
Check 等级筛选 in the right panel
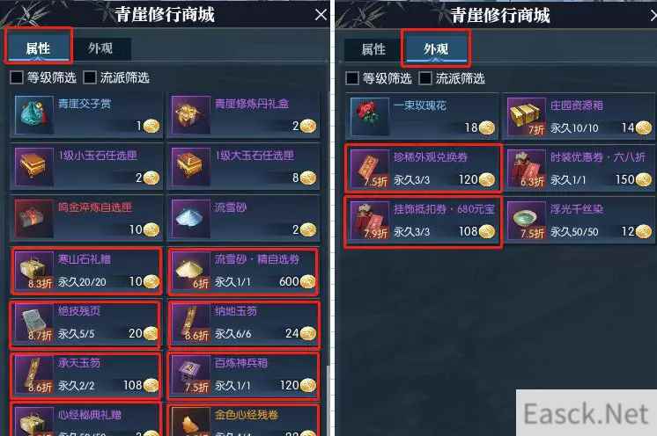352,78
